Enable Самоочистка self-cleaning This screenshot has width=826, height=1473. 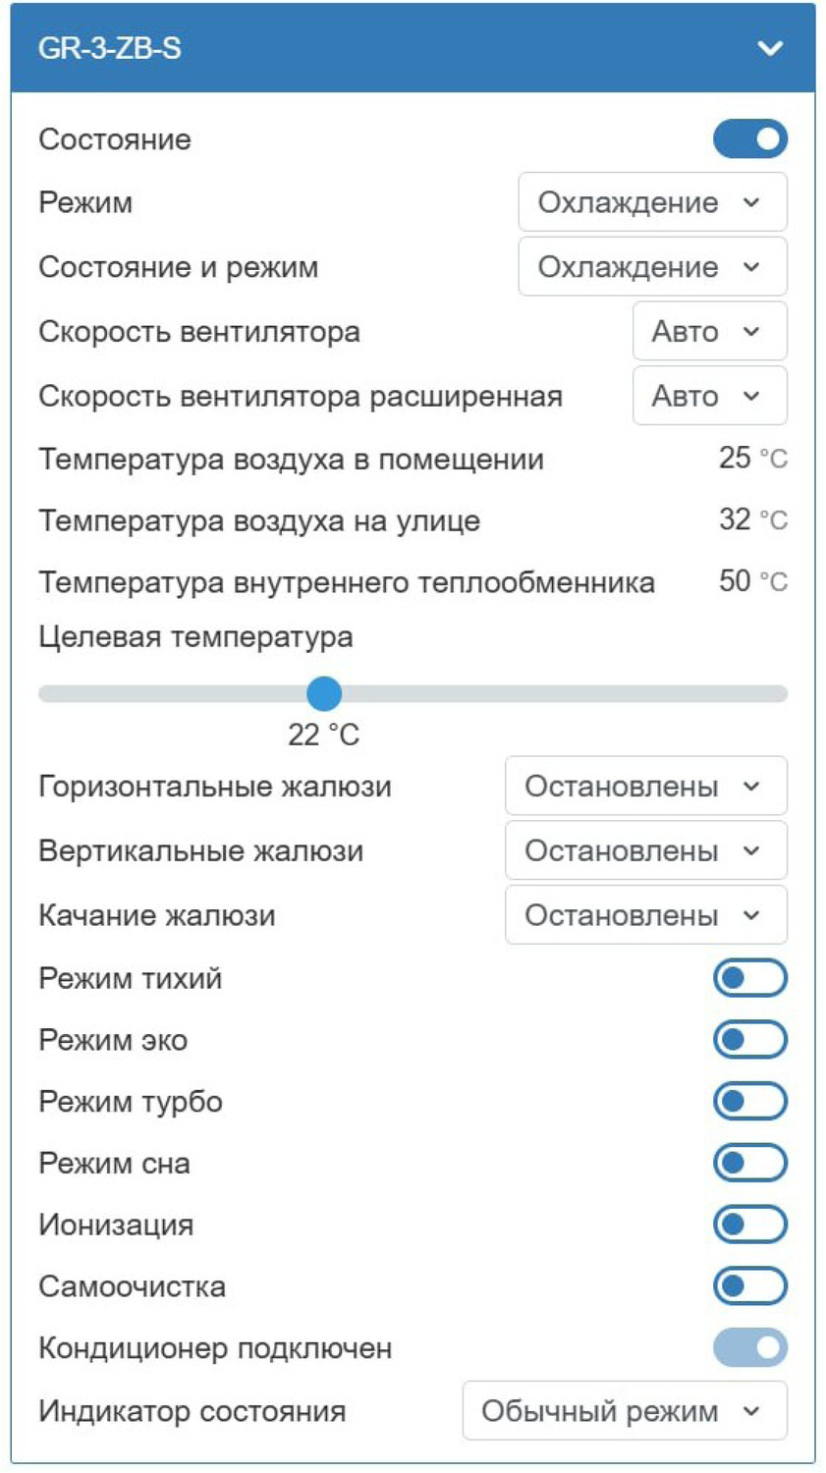coord(750,1286)
